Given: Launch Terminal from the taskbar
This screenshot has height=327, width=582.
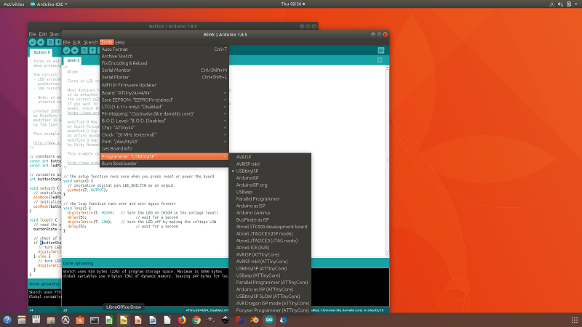Looking at the screenshot, I should point(95,320).
